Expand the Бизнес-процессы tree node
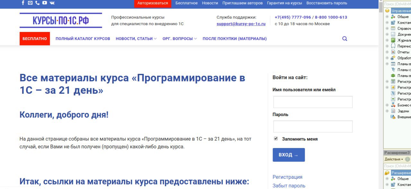 point(387,105)
